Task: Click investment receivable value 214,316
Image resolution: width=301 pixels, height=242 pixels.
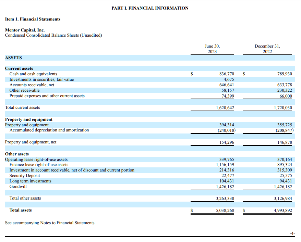Action: pyautogui.click(x=227, y=170)
